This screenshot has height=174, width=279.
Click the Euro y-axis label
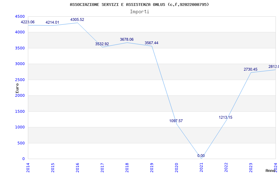click(17, 88)
